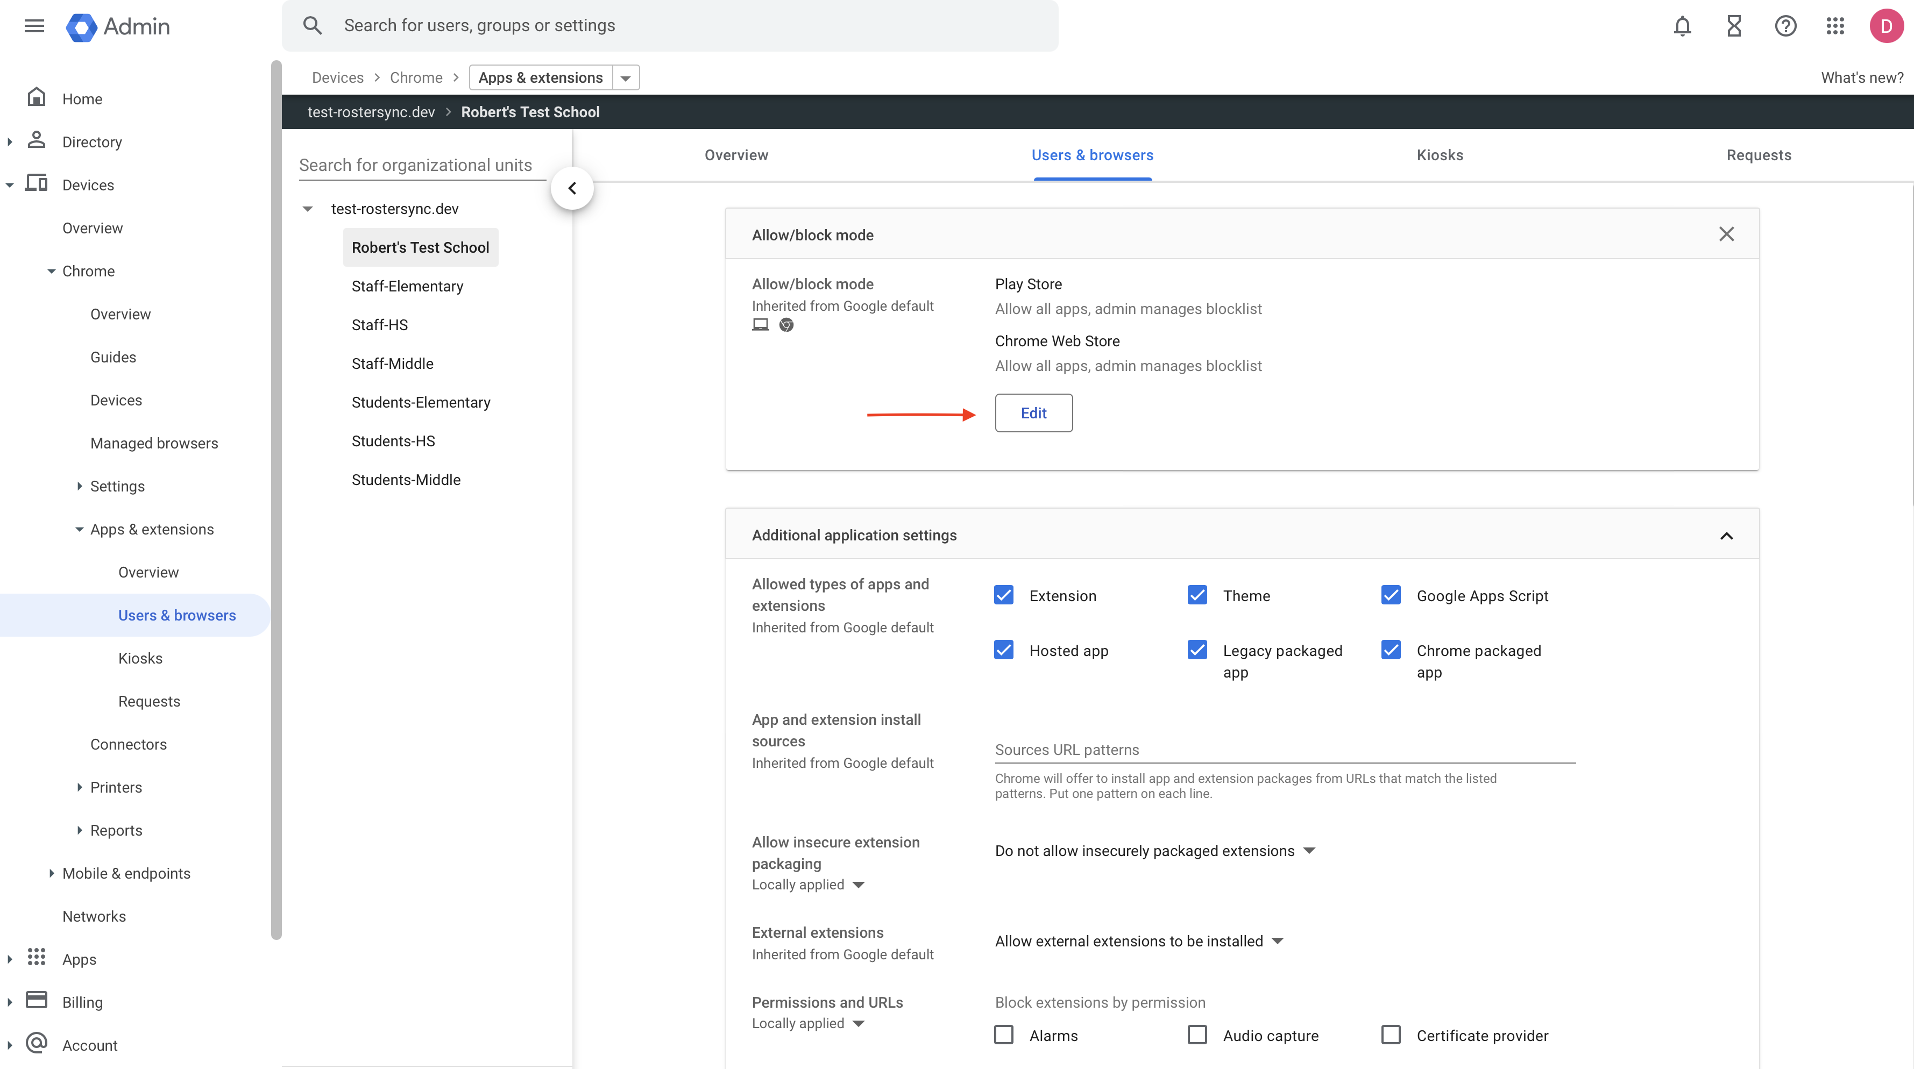Click the account avatar in the corner
This screenshot has height=1069, width=1914.
pyautogui.click(x=1887, y=25)
